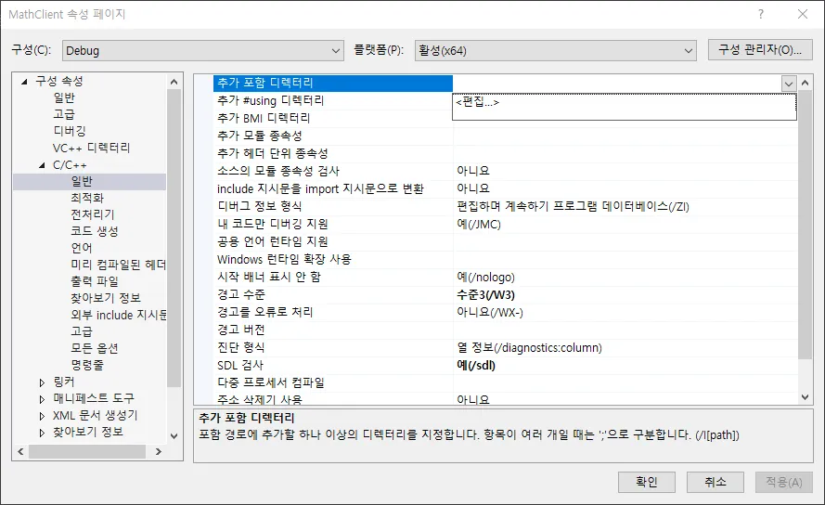825x505 pixels.
Task: Select 고급 directly under 구성 속성
Action: coord(64,114)
